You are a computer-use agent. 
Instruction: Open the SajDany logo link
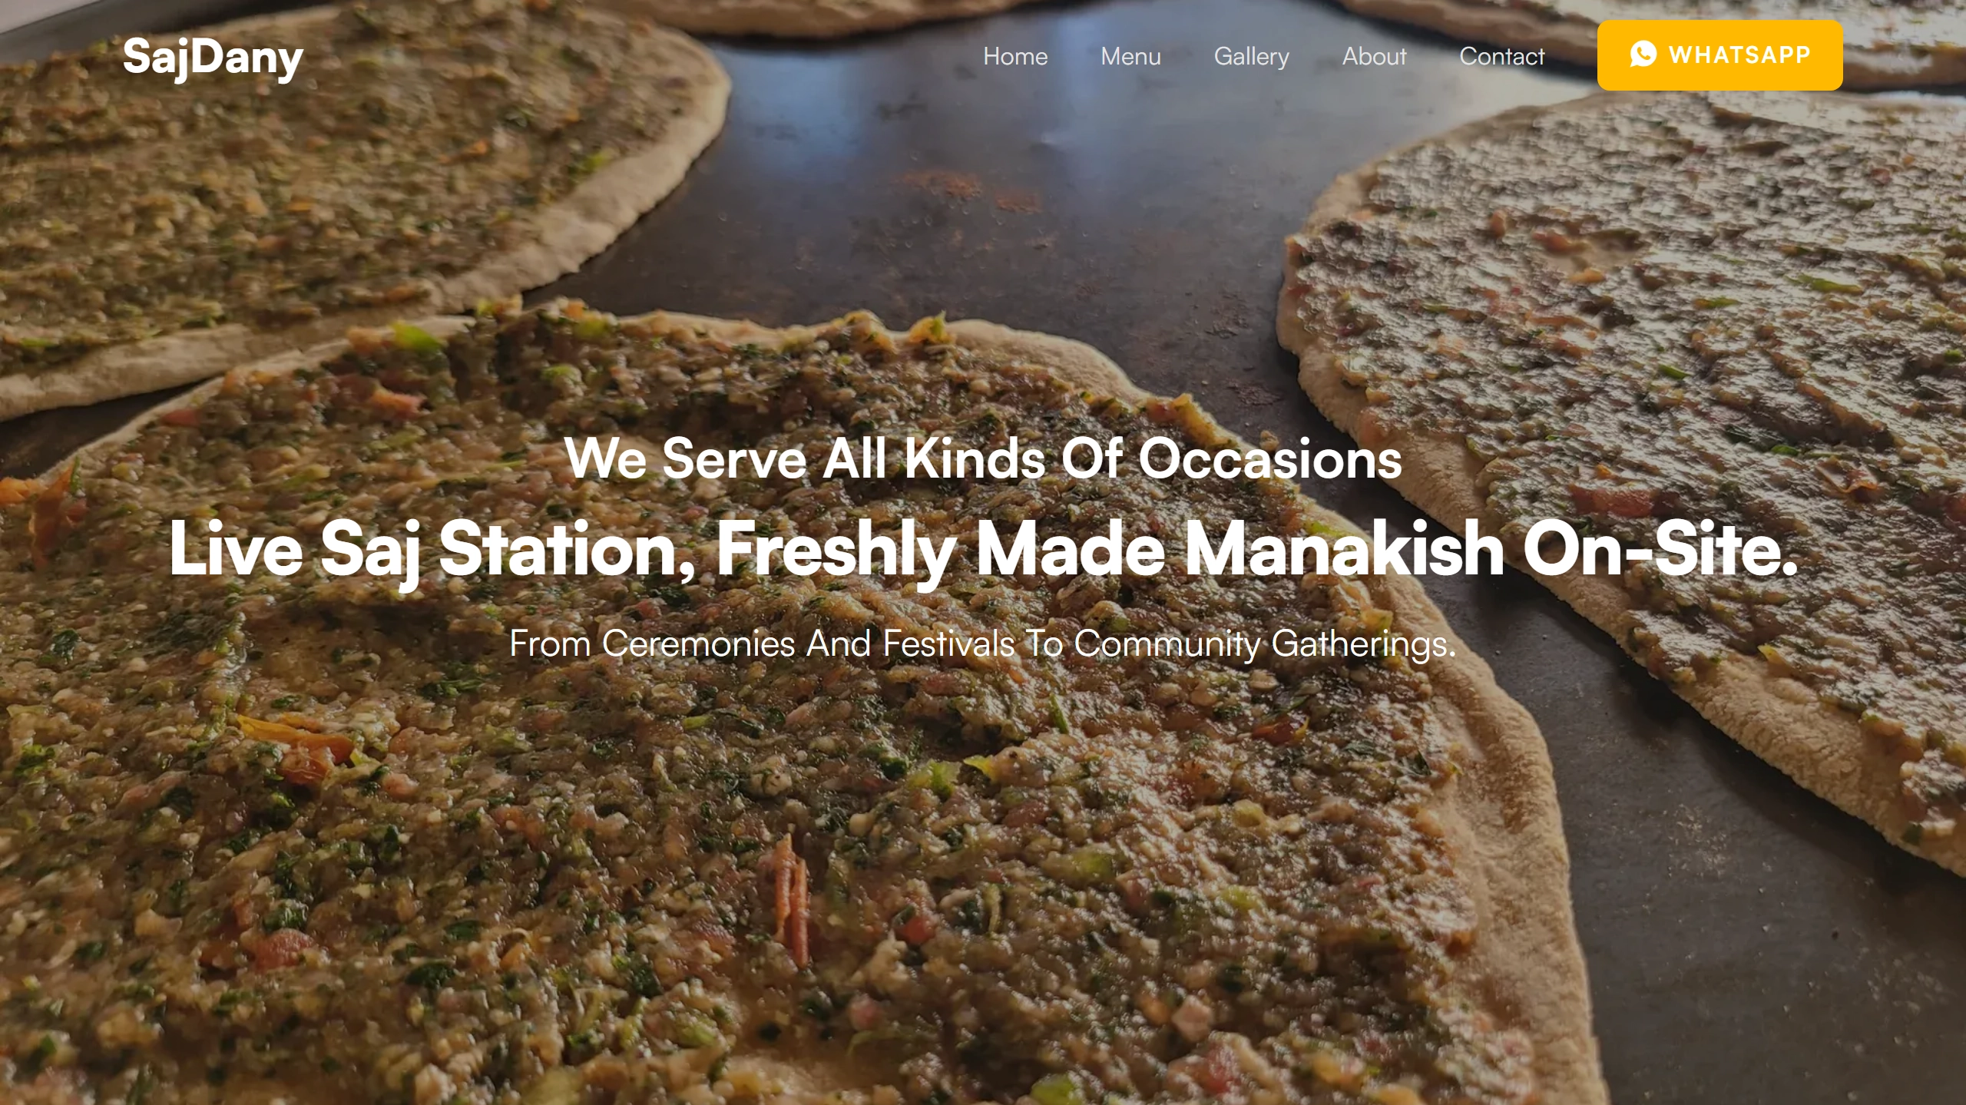[213, 57]
